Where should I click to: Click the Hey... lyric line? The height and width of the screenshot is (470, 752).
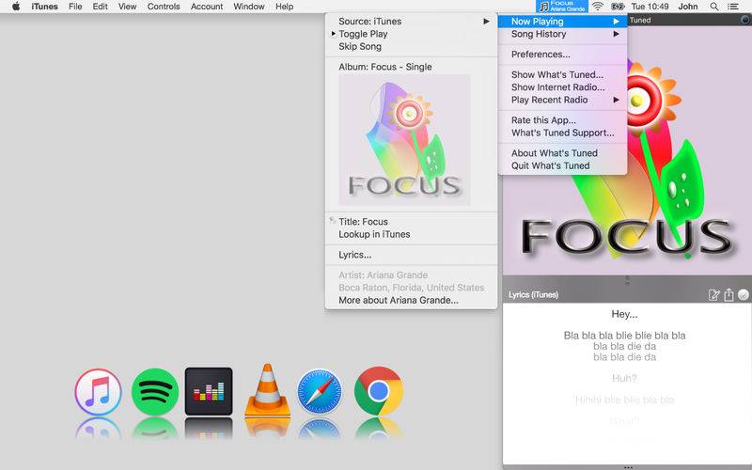pos(624,314)
